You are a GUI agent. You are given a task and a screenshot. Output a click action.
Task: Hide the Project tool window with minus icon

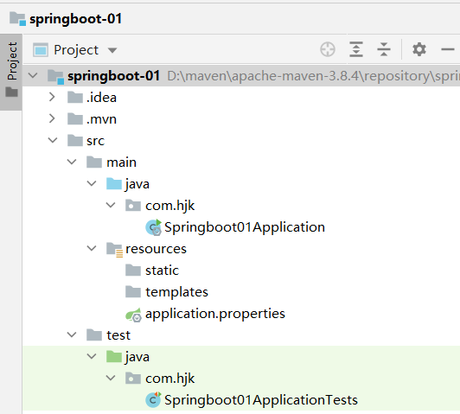pyautogui.click(x=447, y=49)
